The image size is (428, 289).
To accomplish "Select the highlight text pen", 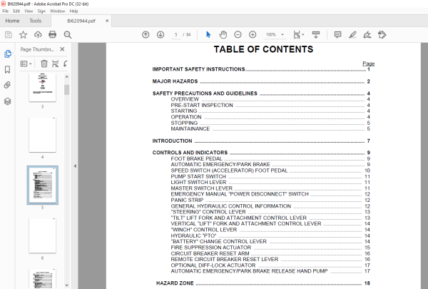I will pos(352,35).
